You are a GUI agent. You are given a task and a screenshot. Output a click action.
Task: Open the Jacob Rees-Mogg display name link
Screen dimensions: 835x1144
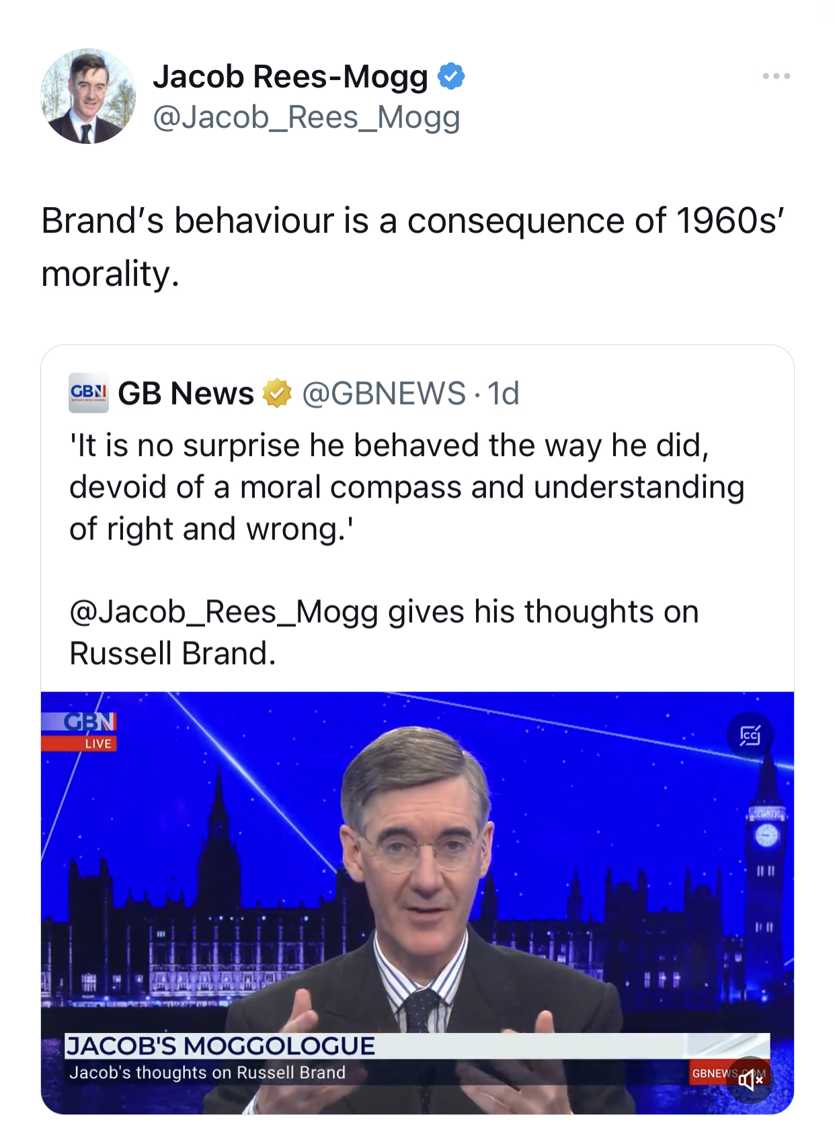pyautogui.click(x=290, y=76)
